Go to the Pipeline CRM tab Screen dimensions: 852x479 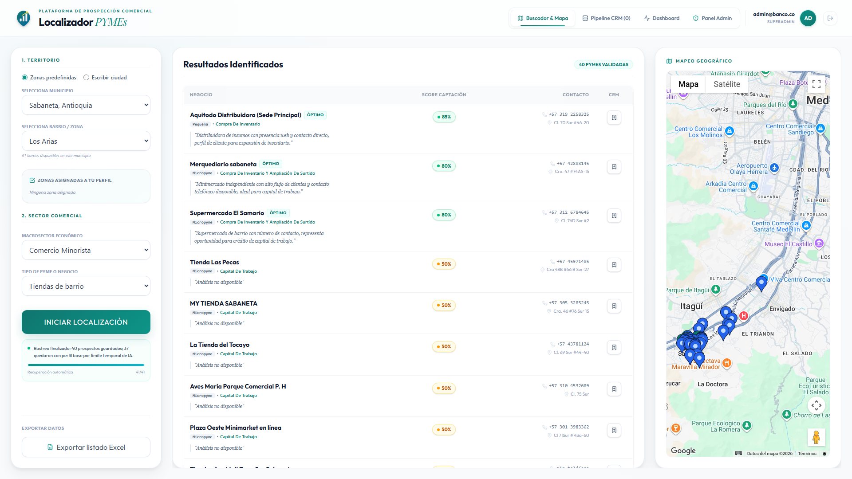606,18
